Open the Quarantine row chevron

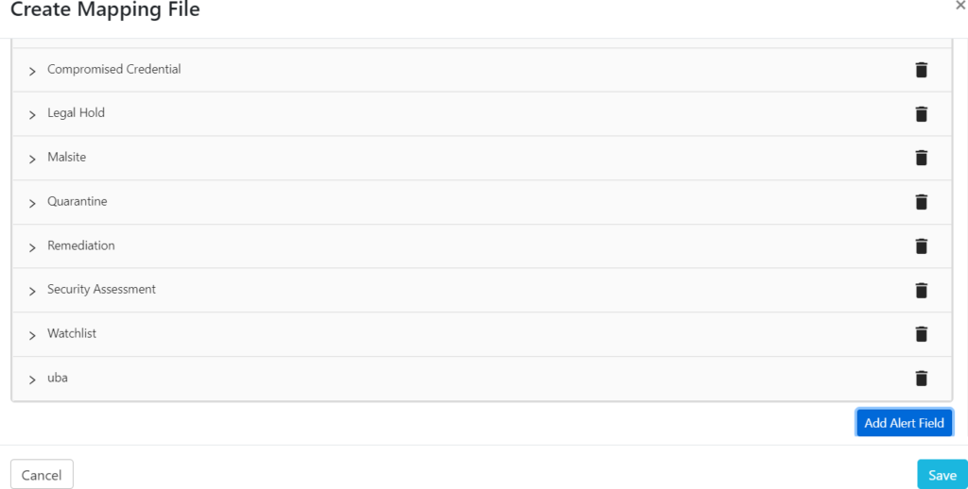click(x=32, y=203)
